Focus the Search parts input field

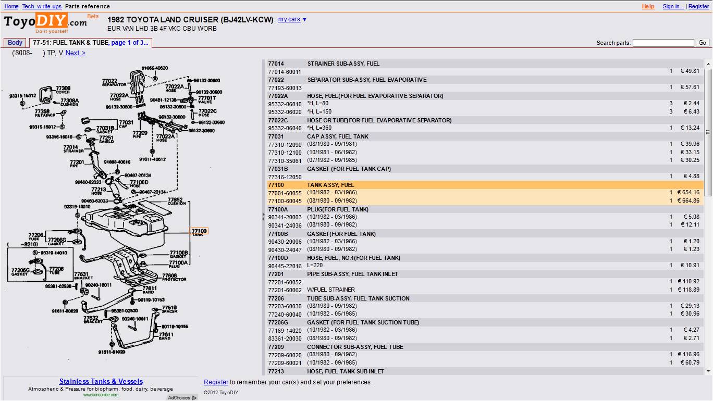tap(663, 43)
